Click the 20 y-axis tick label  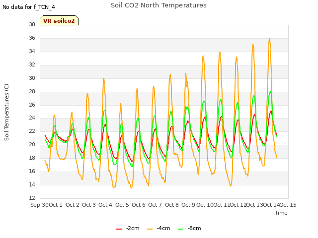pyautogui.click(x=32, y=144)
